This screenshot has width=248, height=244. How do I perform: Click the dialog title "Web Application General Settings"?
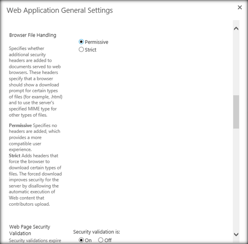pos(60,10)
